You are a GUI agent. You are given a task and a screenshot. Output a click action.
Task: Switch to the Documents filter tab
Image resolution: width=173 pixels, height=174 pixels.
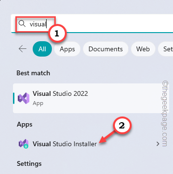(x=106, y=49)
